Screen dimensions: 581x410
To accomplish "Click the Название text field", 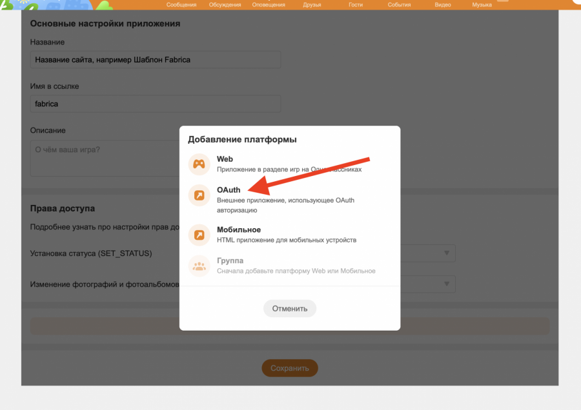I will pos(156,60).
